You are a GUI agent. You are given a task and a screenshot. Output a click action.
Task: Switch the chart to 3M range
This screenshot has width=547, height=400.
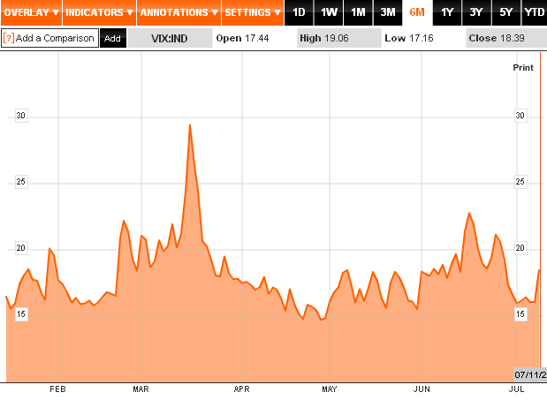click(387, 12)
